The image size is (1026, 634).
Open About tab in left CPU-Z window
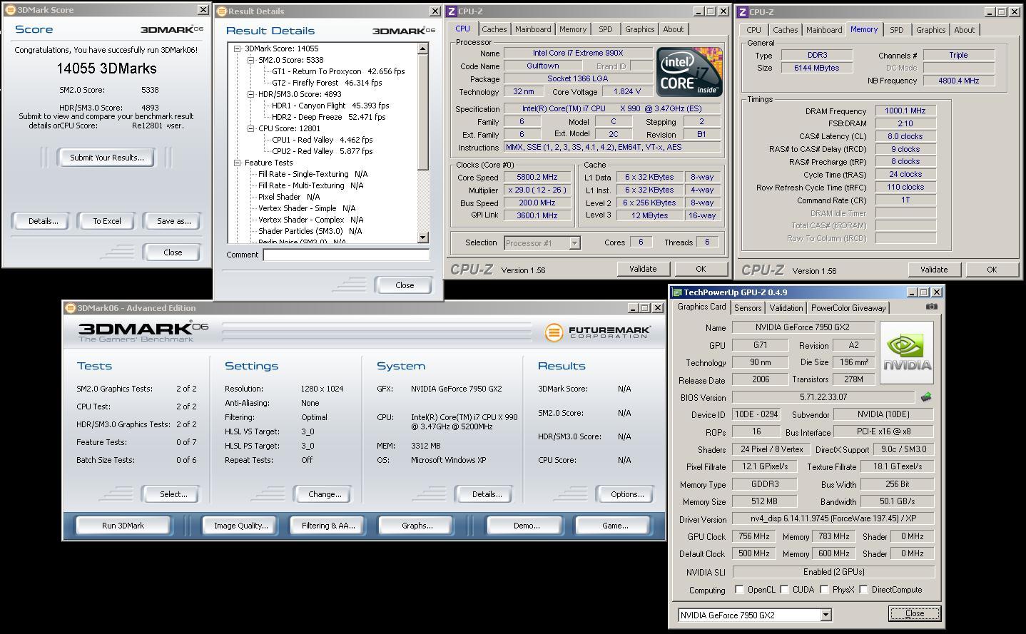(673, 29)
